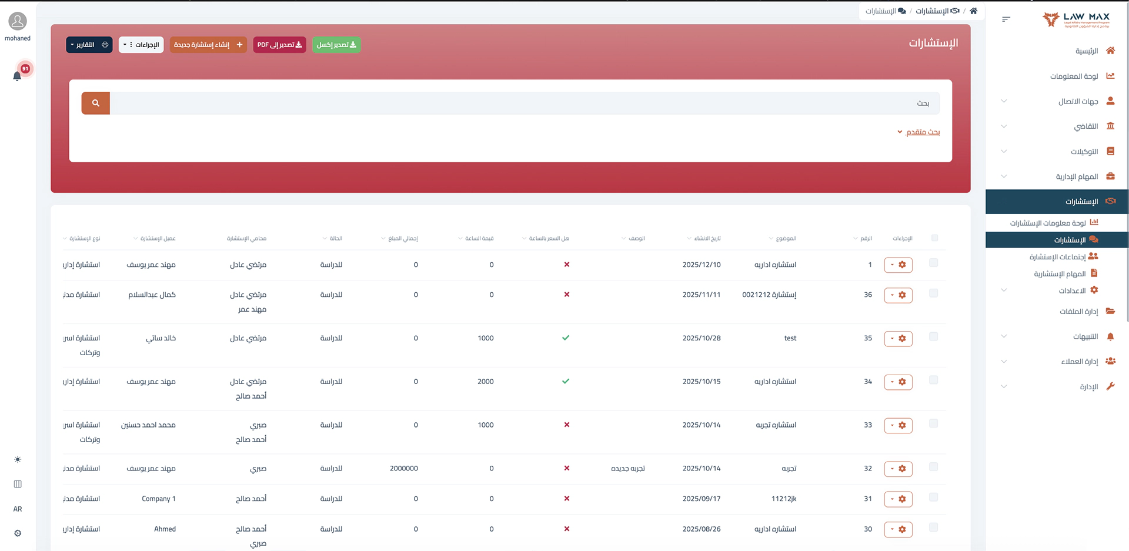Open the mohaned user profile avatar
The image size is (1129, 551).
coord(18,22)
